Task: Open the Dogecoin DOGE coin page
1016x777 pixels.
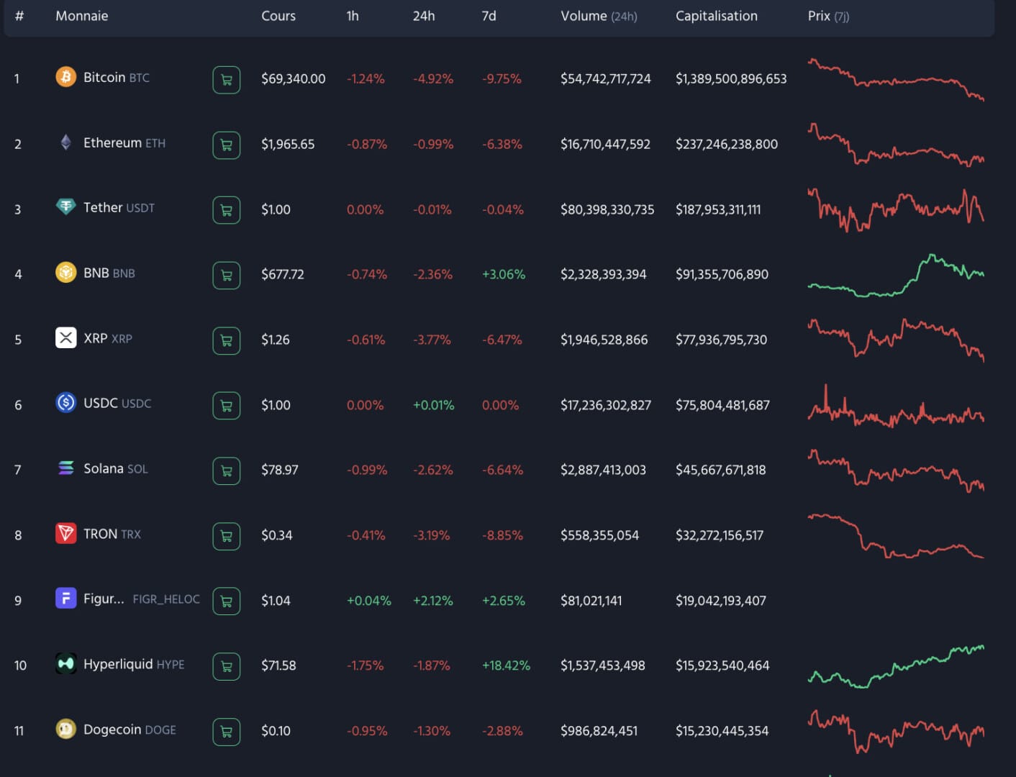Action: (x=130, y=730)
